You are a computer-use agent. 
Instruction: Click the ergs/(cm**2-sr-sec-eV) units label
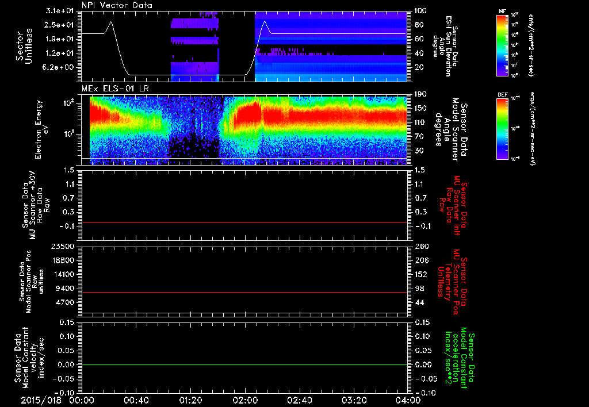point(533,129)
